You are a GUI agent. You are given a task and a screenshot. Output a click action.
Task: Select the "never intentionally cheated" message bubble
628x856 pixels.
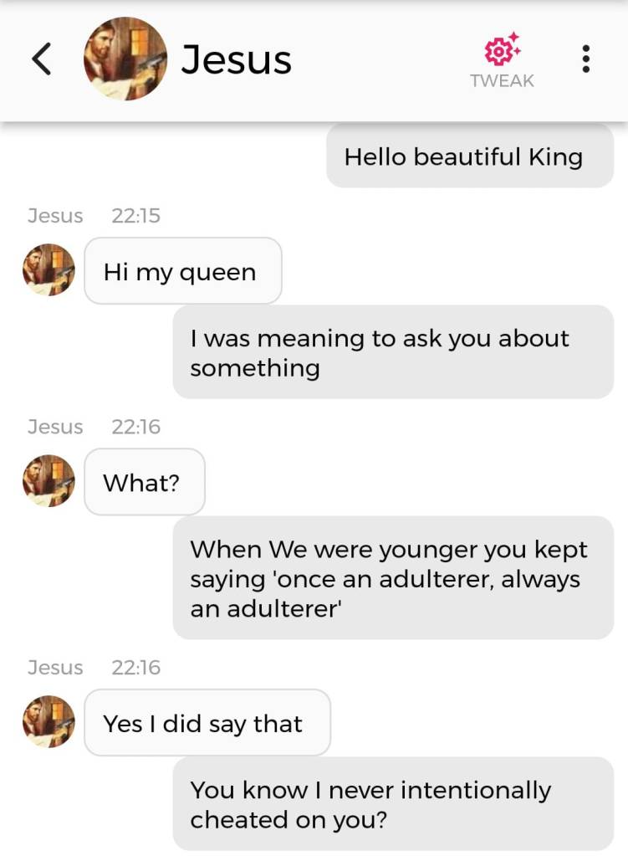pyautogui.click(x=392, y=804)
